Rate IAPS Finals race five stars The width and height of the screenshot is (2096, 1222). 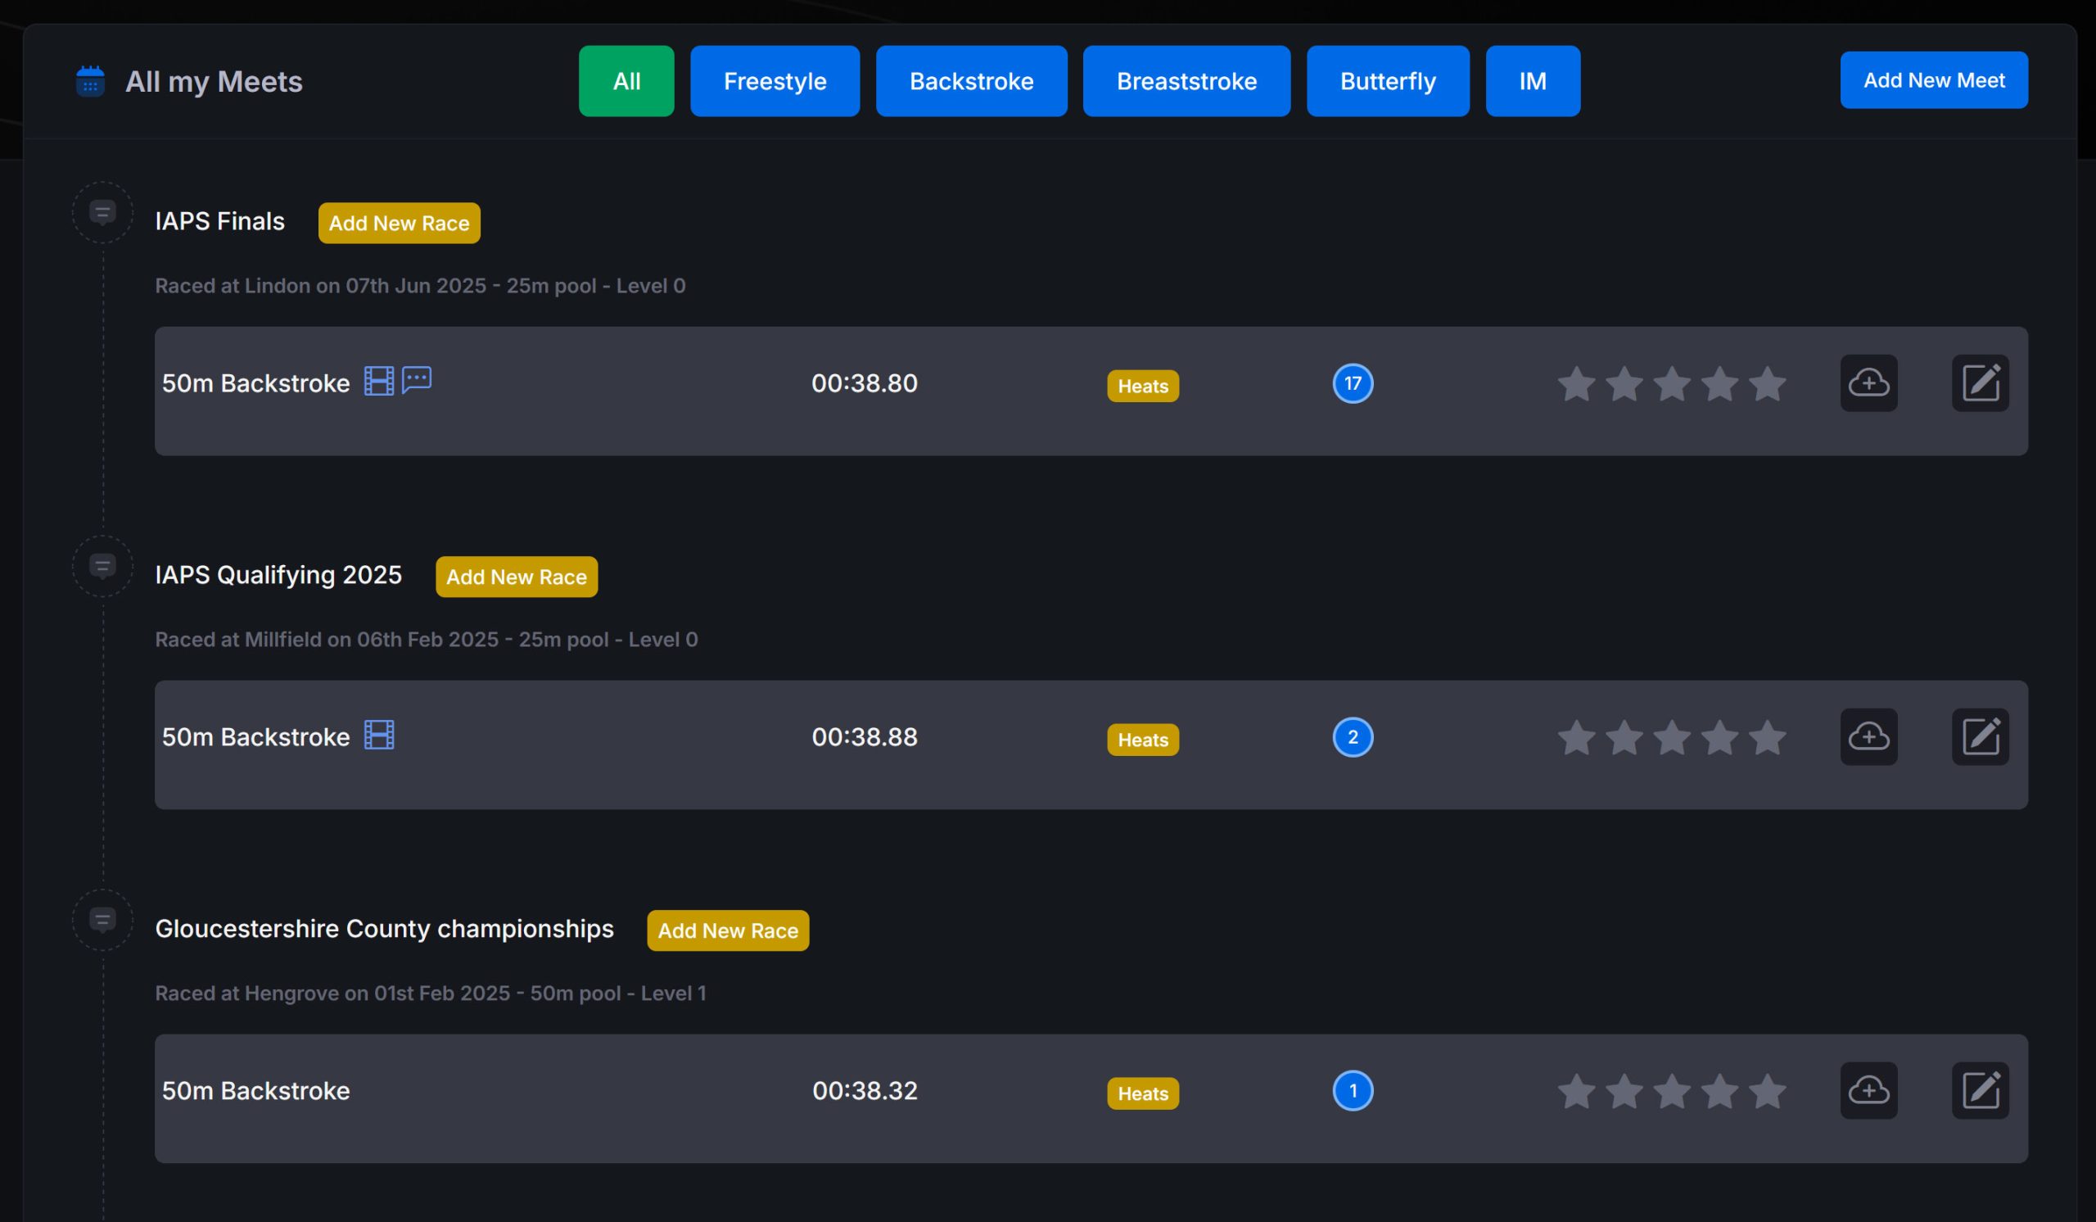pos(1767,384)
